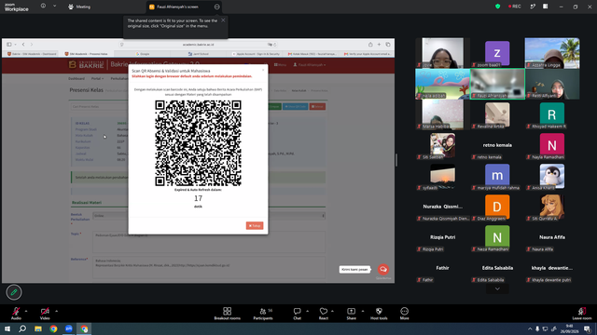Select zoom baa01 participant tile
The height and width of the screenshot is (335, 597).
(x=497, y=53)
